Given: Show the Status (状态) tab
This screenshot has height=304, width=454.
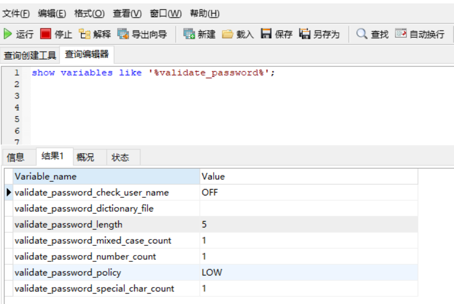Looking at the screenshot, I should 120,158.
